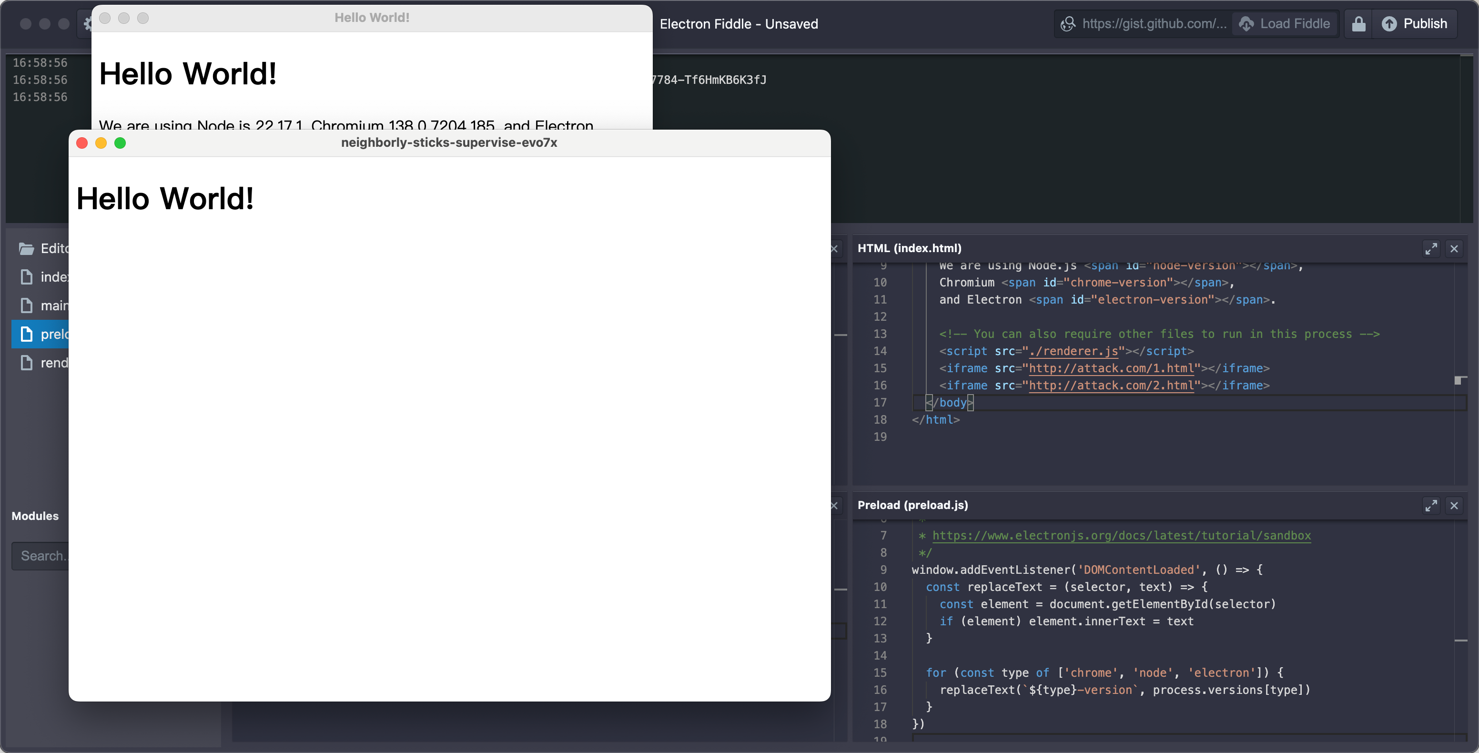The height and width of the screenshot is (753, 1479).
Task: Click the Modules search field
Action: coord(40,556)
